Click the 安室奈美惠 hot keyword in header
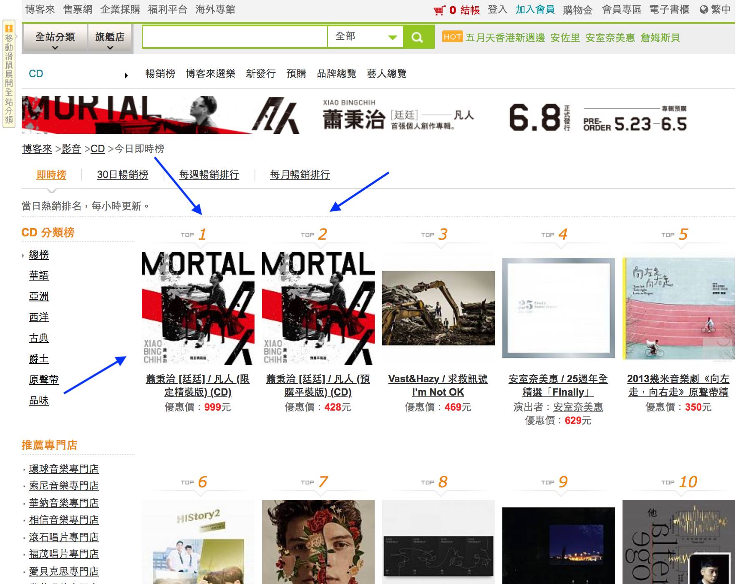The image size is (736, 584). tap(610, 38)
